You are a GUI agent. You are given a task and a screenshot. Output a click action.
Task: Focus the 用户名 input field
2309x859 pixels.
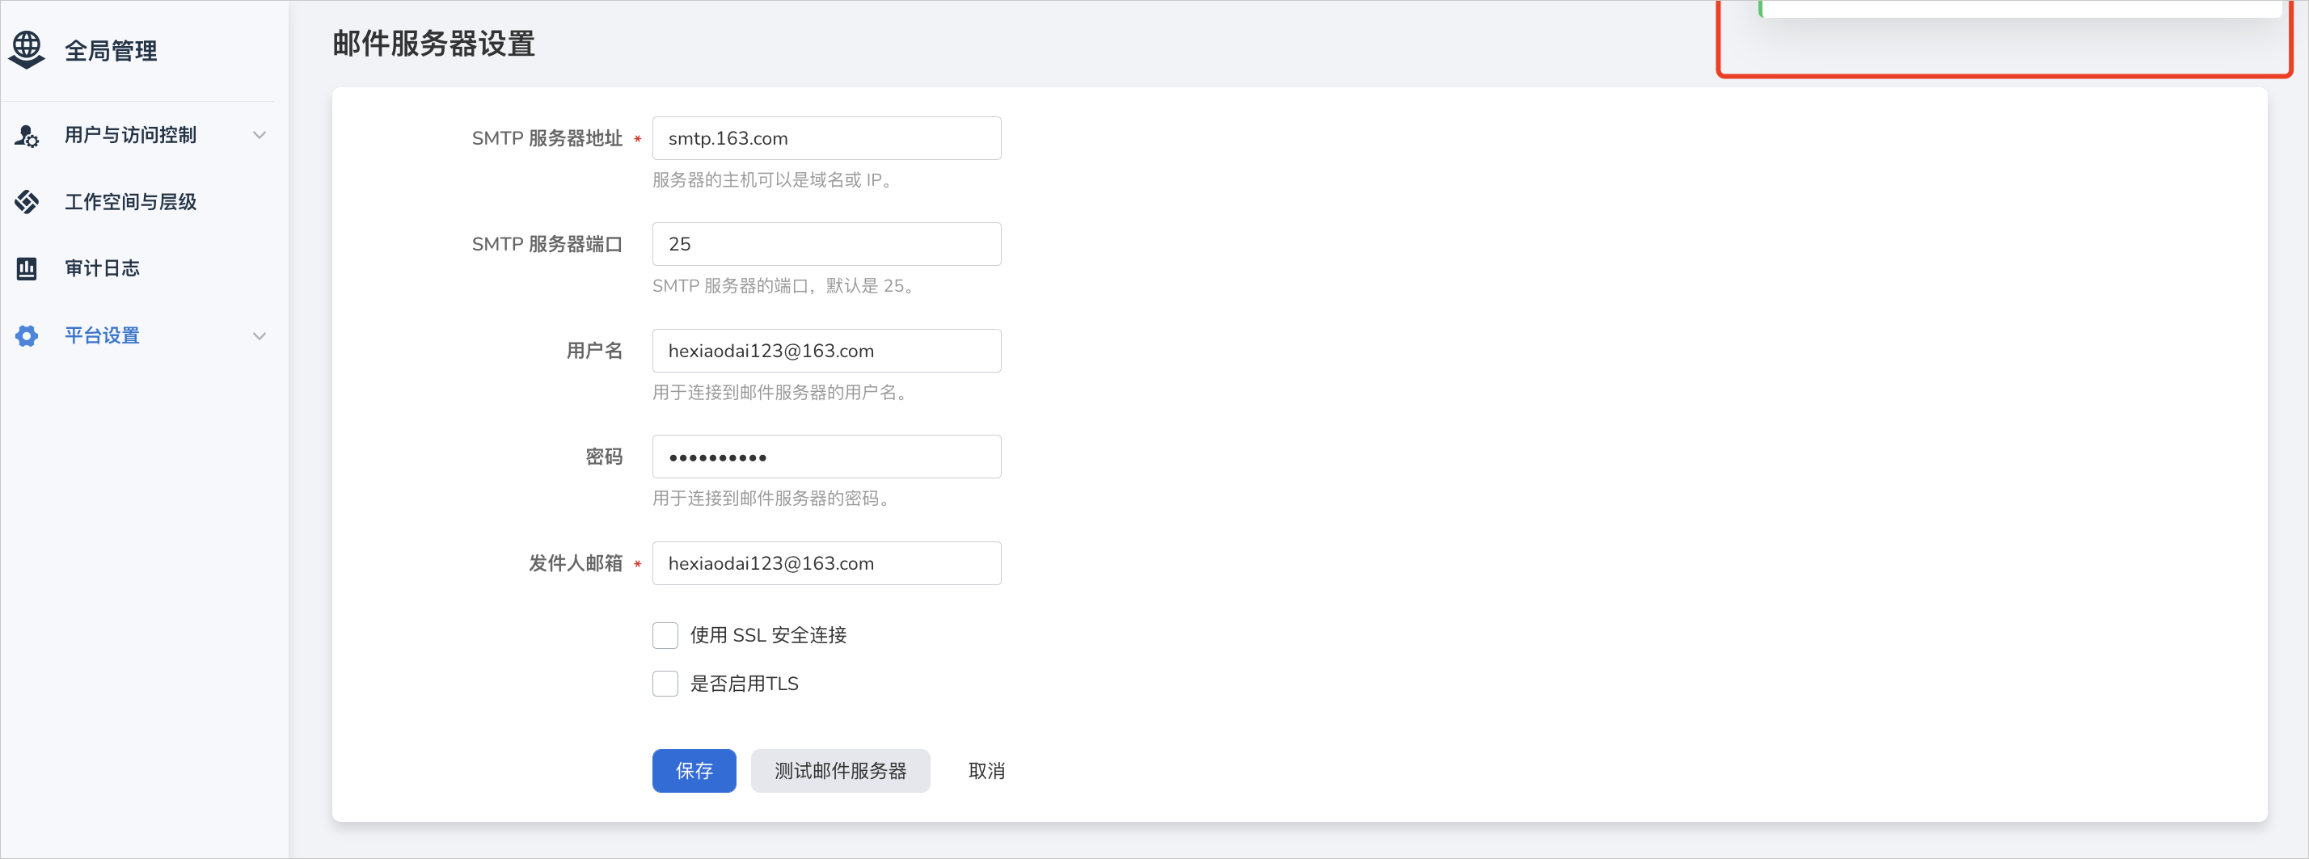[826, 350]
